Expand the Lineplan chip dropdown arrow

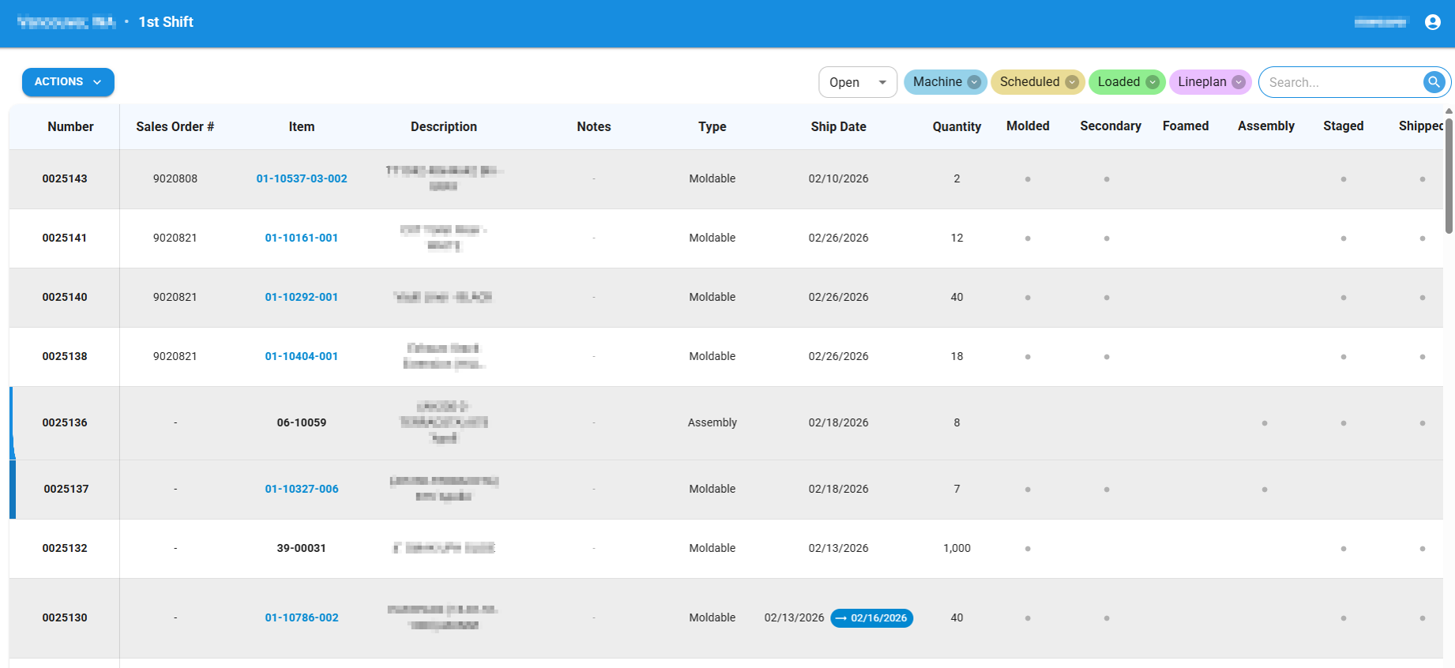[x=1239, y=82]
